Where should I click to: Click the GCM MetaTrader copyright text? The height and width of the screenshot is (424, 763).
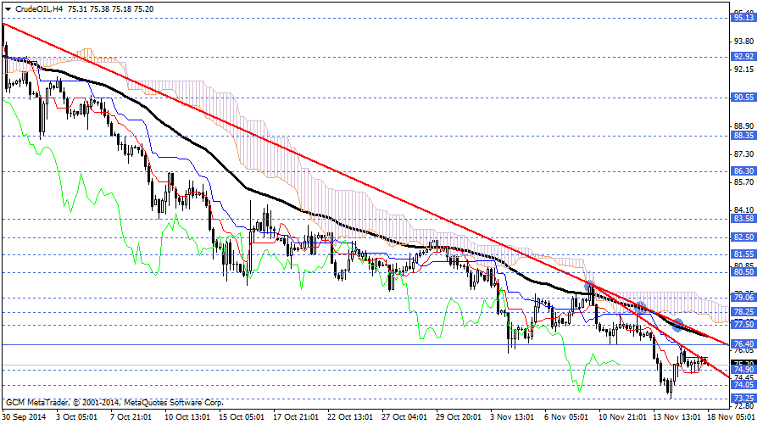pyautogui.click(x=114, y=402)
